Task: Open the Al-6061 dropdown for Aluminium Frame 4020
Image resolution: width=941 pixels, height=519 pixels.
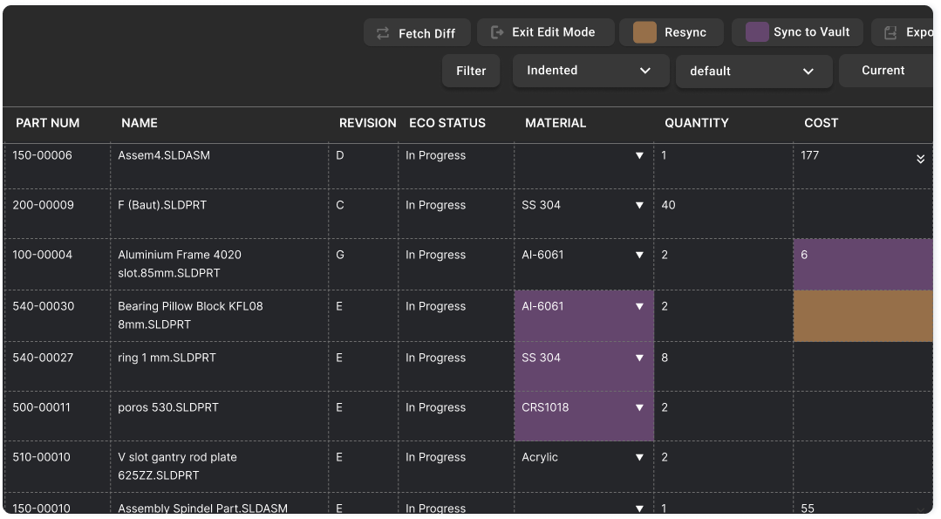Action: tap(639, 256)
